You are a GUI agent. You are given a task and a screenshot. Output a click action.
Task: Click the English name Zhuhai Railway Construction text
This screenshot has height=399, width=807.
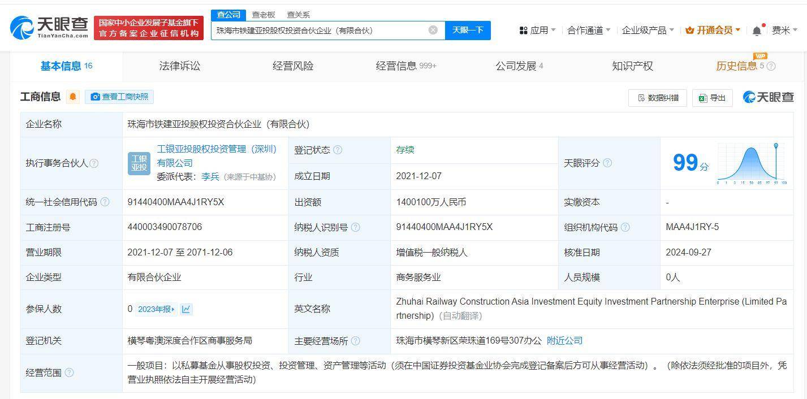(591, 309)
